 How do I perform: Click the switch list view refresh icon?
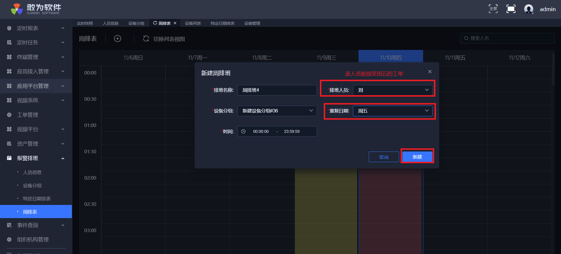[146, 39]
